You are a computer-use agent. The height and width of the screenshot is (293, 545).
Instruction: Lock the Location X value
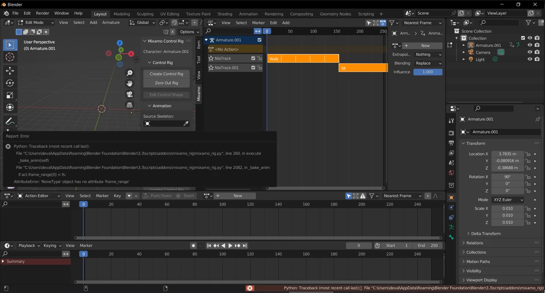tap(528, 154)
